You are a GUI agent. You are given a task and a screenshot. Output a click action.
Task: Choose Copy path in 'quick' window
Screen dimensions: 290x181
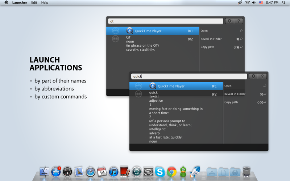245,102
